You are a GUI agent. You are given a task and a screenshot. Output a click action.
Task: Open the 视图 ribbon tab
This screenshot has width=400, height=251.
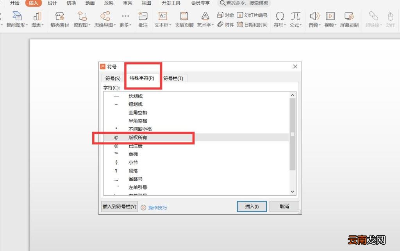coord(146,3)
